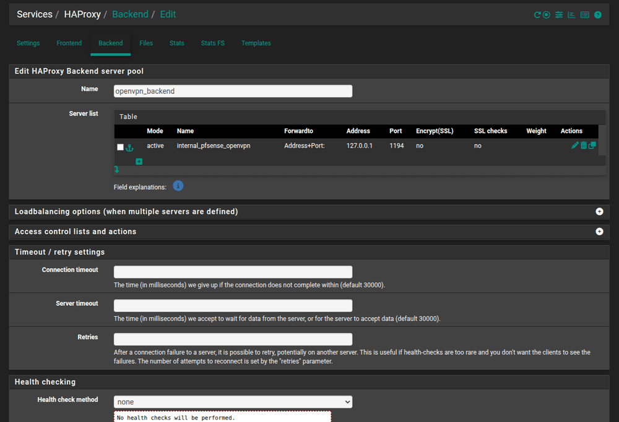
Task: Click the HAProxy breadcrumb text
Action: [82, 14]
